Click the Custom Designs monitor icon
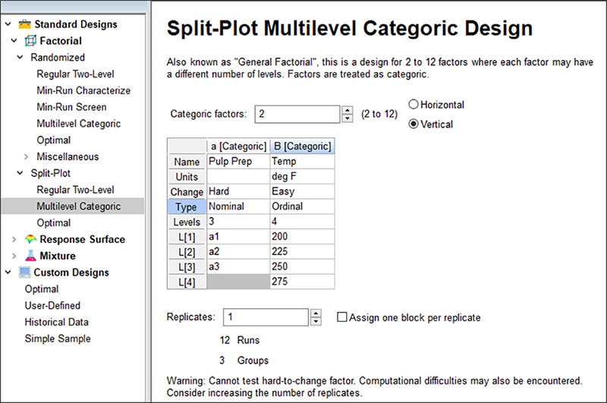The height and width of the screenshot is (403, 607). (24, 272)
